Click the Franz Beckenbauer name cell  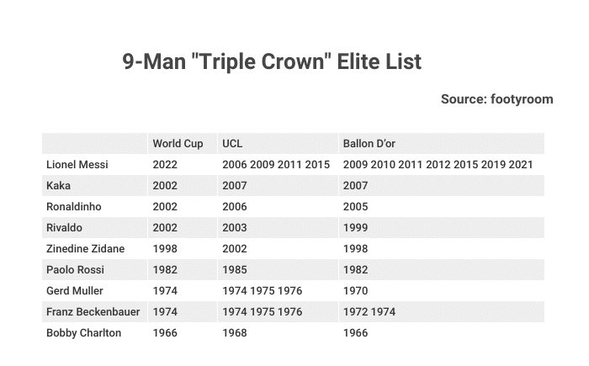[94, 312]
